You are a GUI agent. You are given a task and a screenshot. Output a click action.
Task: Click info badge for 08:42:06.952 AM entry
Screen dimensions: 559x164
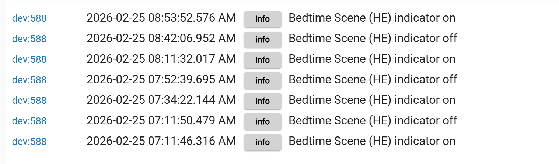click(262, 39)
